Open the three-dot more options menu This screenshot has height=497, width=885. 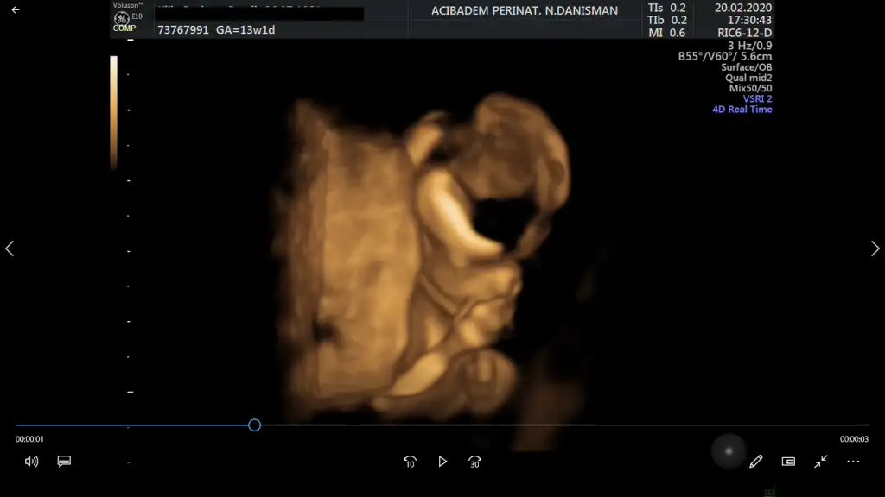click(x=853, y=462)
